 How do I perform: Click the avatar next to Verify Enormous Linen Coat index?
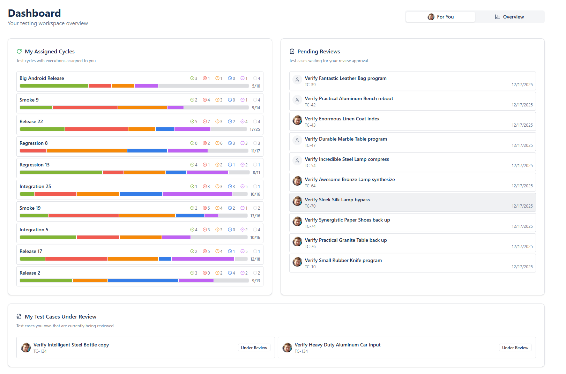pos(297,120)
